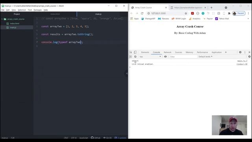
Task: Open DevTools settings gear
Action: pos(240,52)
